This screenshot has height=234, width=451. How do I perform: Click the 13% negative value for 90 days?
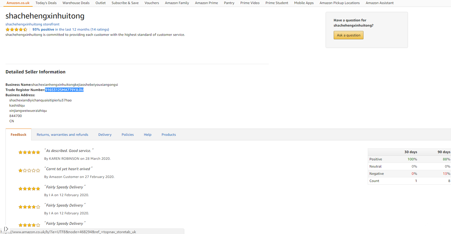(x=447, y=174)
